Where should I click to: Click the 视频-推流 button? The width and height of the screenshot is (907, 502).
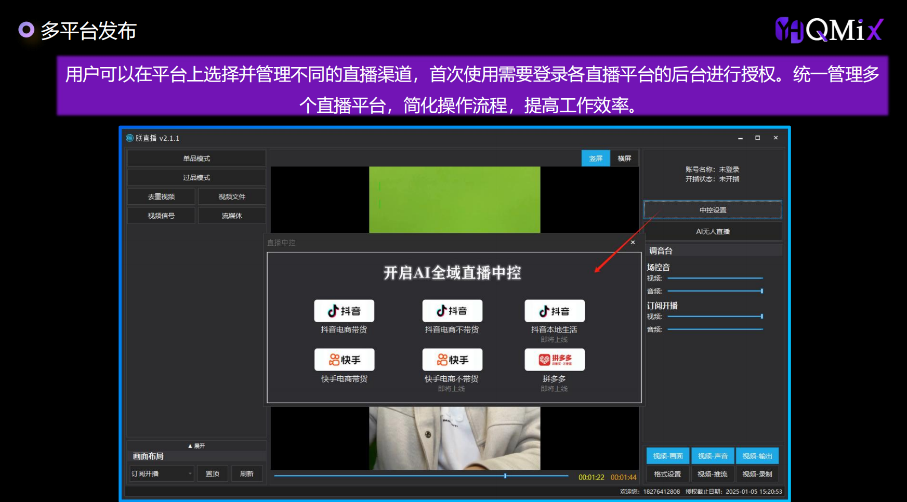[713, 474]
